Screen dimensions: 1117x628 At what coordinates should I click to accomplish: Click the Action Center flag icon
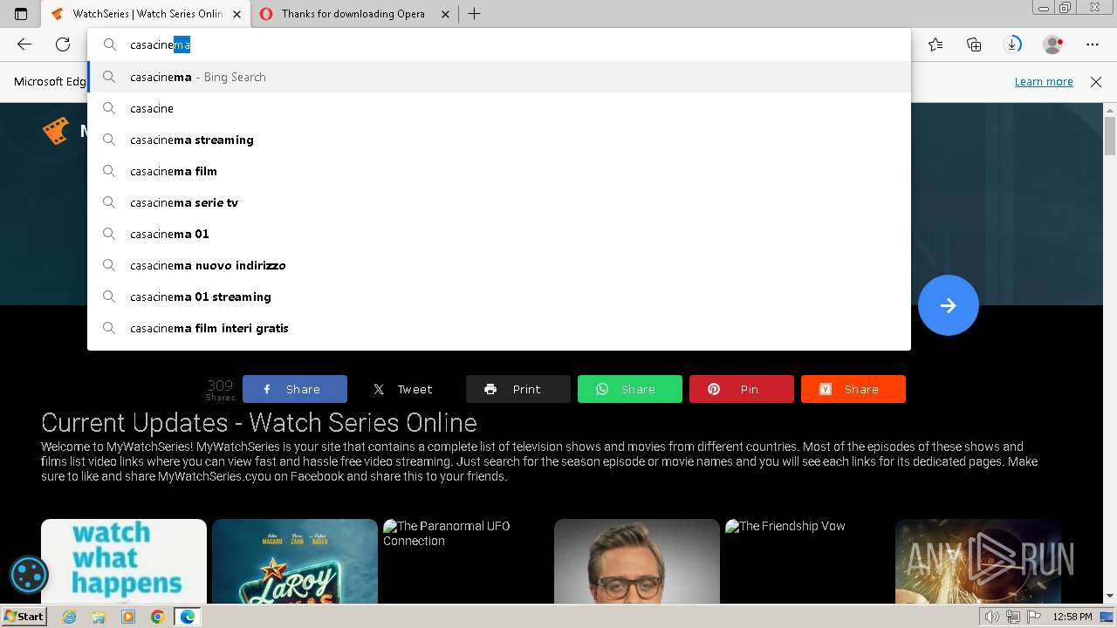tap(1033, 617)
